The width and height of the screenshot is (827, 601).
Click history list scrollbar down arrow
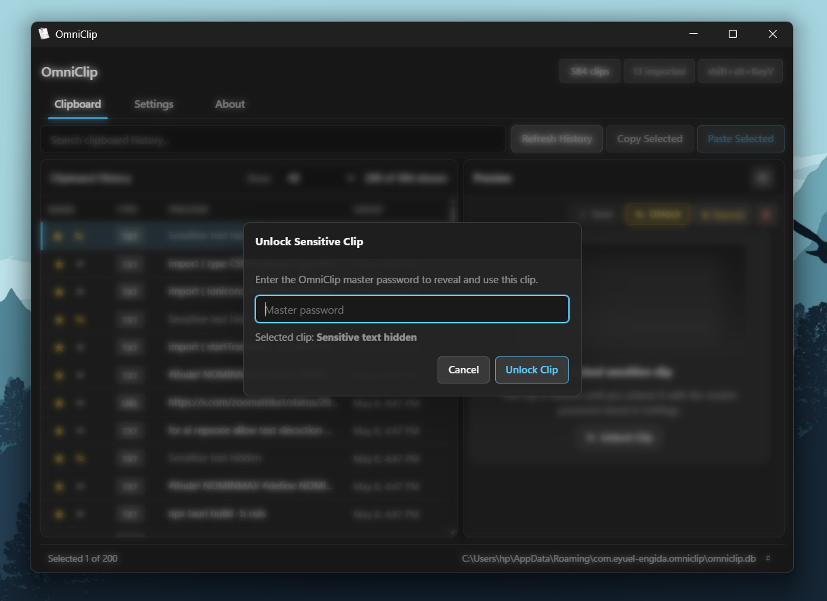tap(453, 533)
